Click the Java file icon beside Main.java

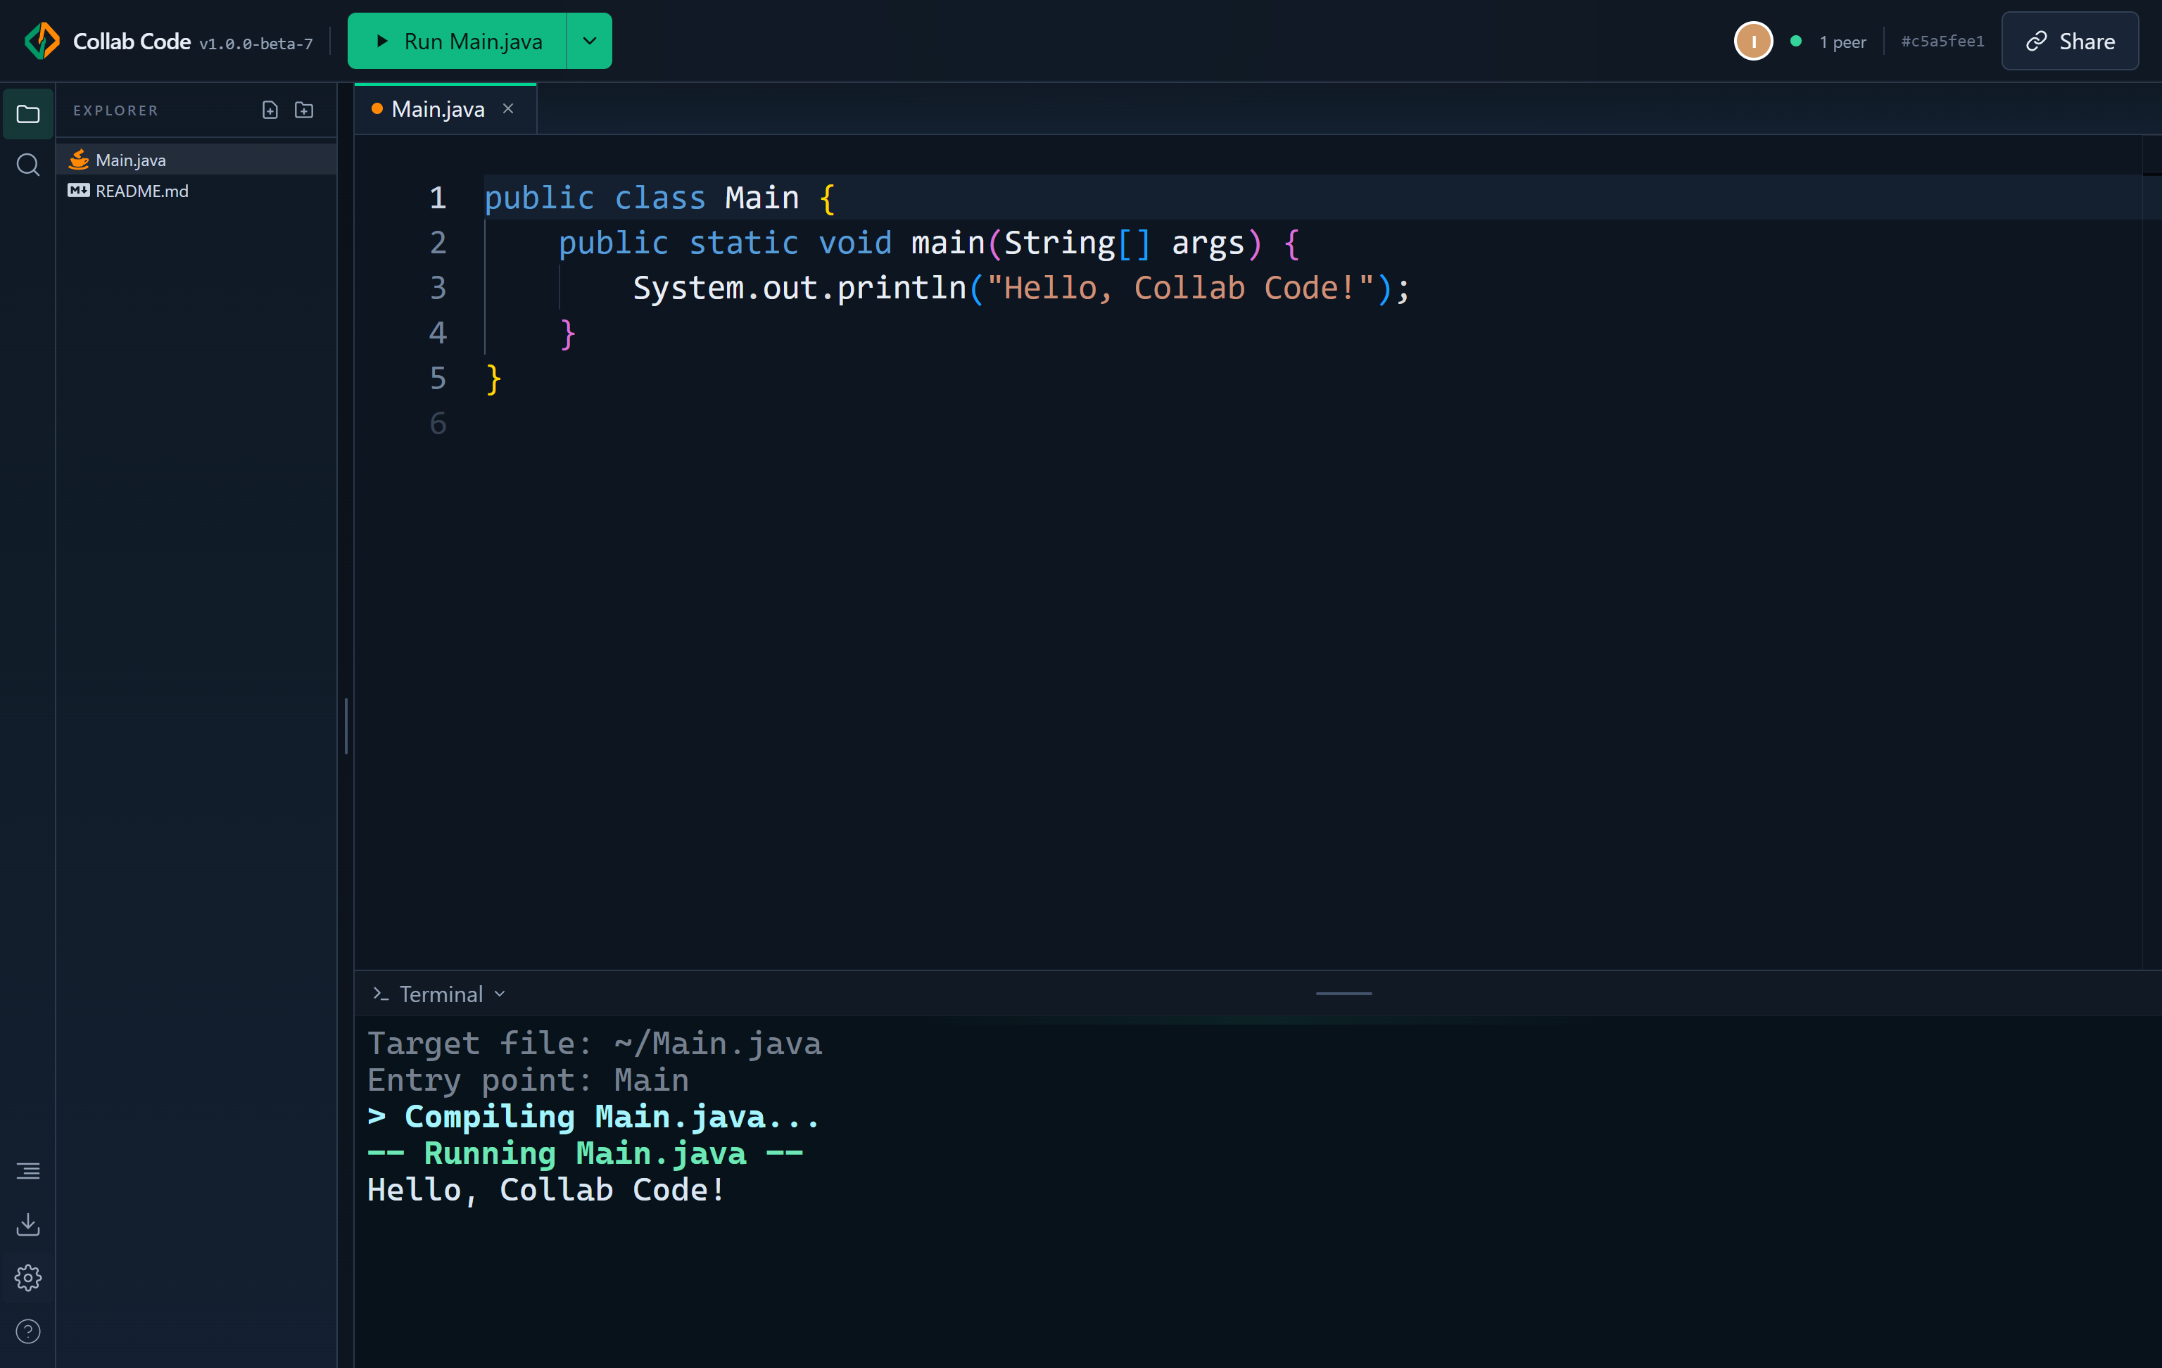click(x=79, y=160)
